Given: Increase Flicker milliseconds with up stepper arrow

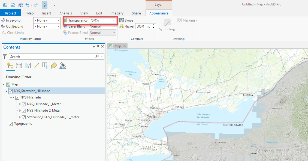Looking at the screenshot, I should tap(153, 25).
